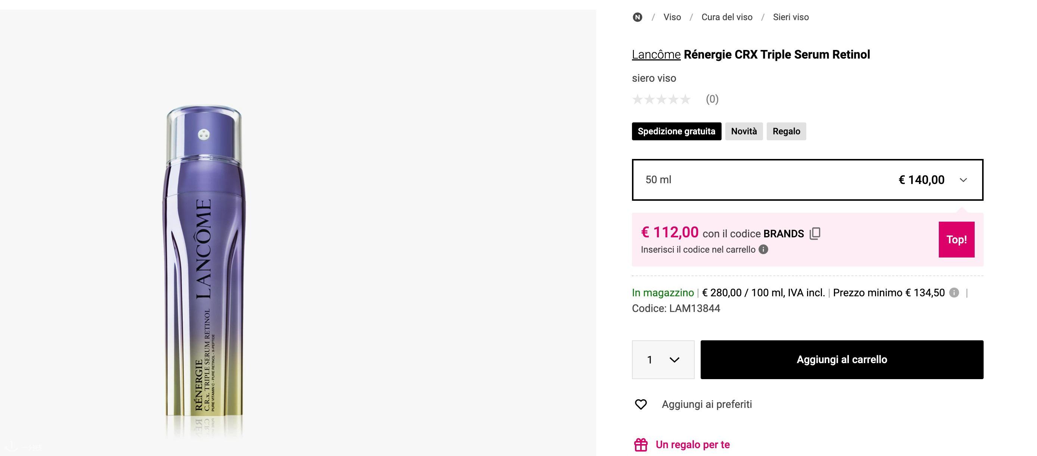The height and width of the screenshot is (456, 1037).
Task: Click the Notino home icon in breadcrumb
Action: point(637,17)
